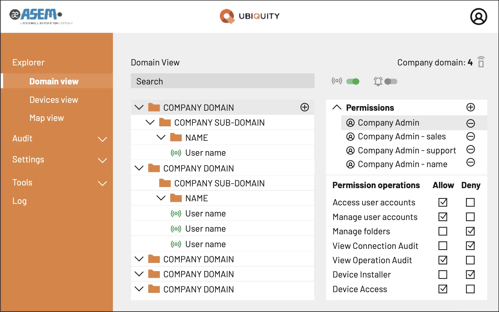This screenshot has height=312, width=499.
Task: Click the add permission plus icon
Action: tap(470, 107)
